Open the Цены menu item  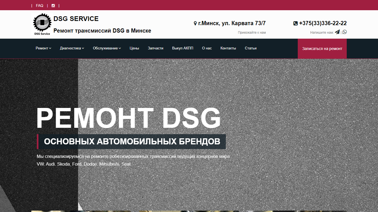[134, 48]
